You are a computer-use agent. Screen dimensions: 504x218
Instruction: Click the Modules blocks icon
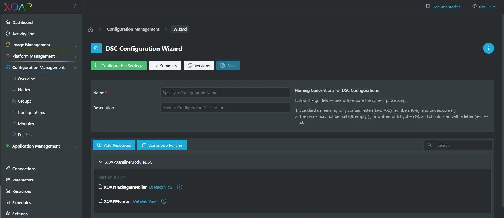[14, 123]
